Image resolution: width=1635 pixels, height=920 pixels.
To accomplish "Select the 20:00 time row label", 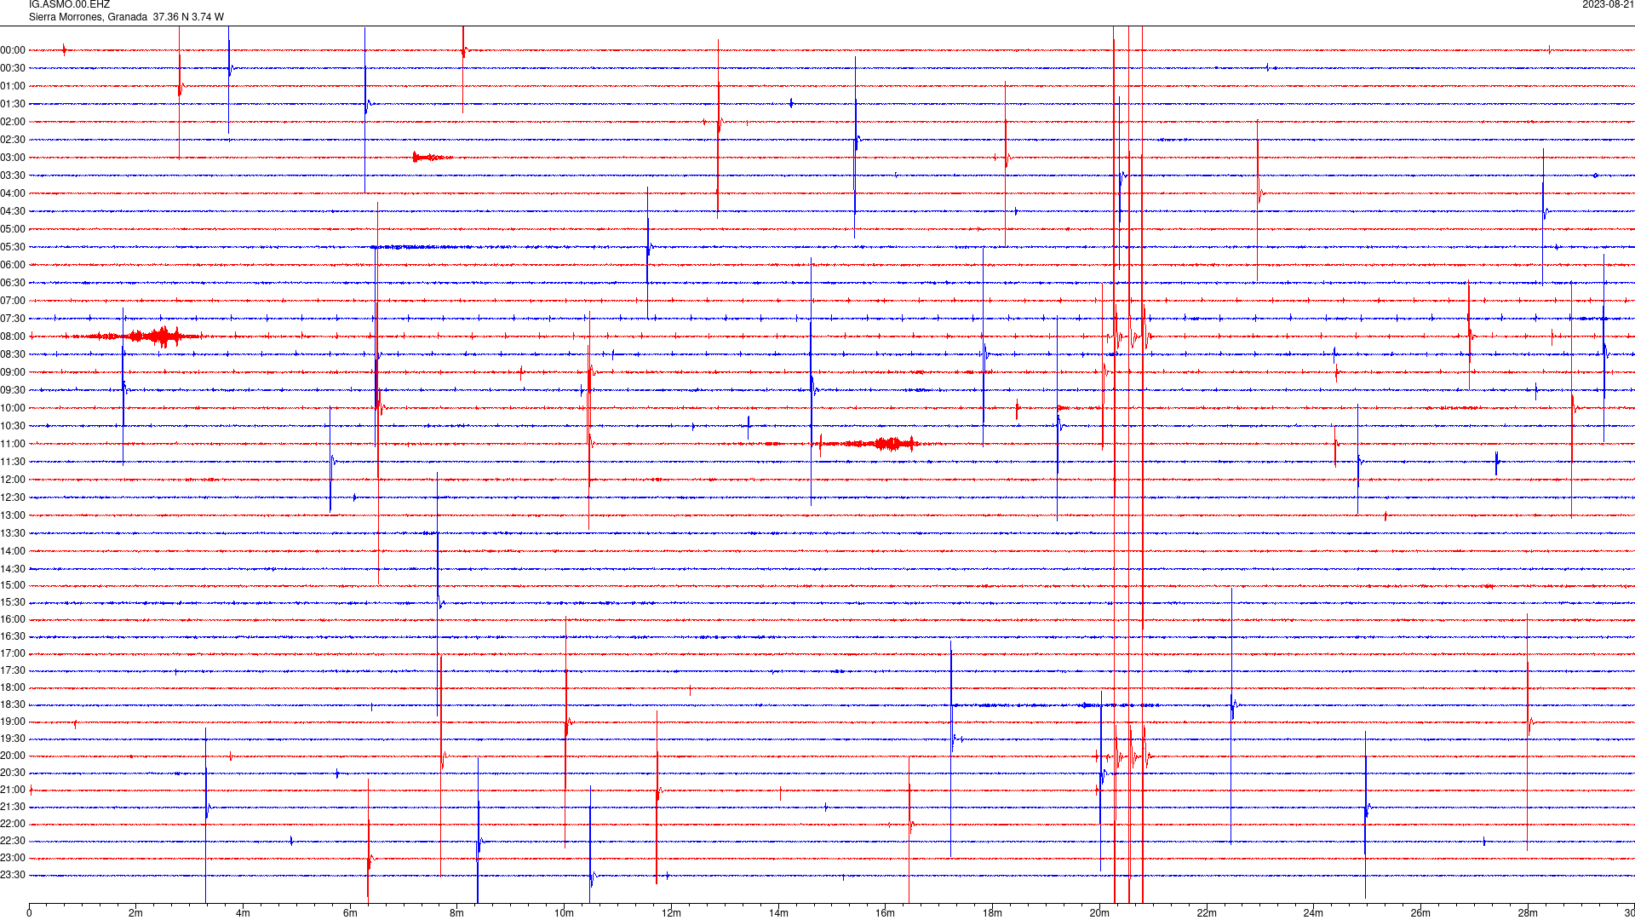I will [x=13, y=756].
